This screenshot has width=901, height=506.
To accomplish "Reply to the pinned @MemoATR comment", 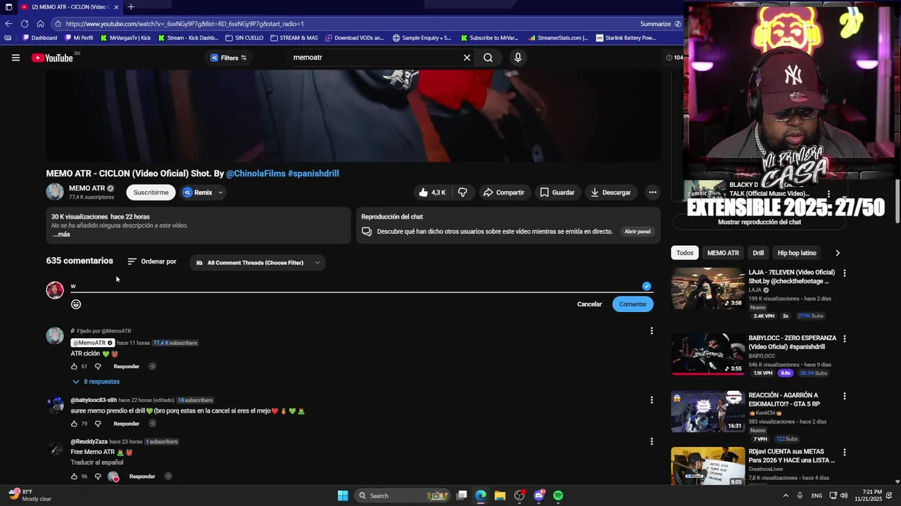I will pyautogui.click(x=127, y=366).
